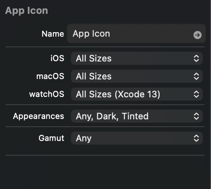This screenshot has height=189, width=211.
Task: Click into the Name text field
Action: click(136, 33)
